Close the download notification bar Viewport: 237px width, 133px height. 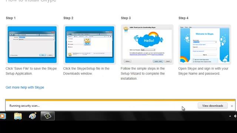pyautogui.click(x=232, y=106)
